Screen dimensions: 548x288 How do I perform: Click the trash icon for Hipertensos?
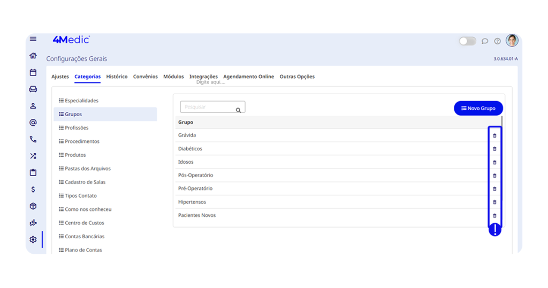click(x=494, y=202)
